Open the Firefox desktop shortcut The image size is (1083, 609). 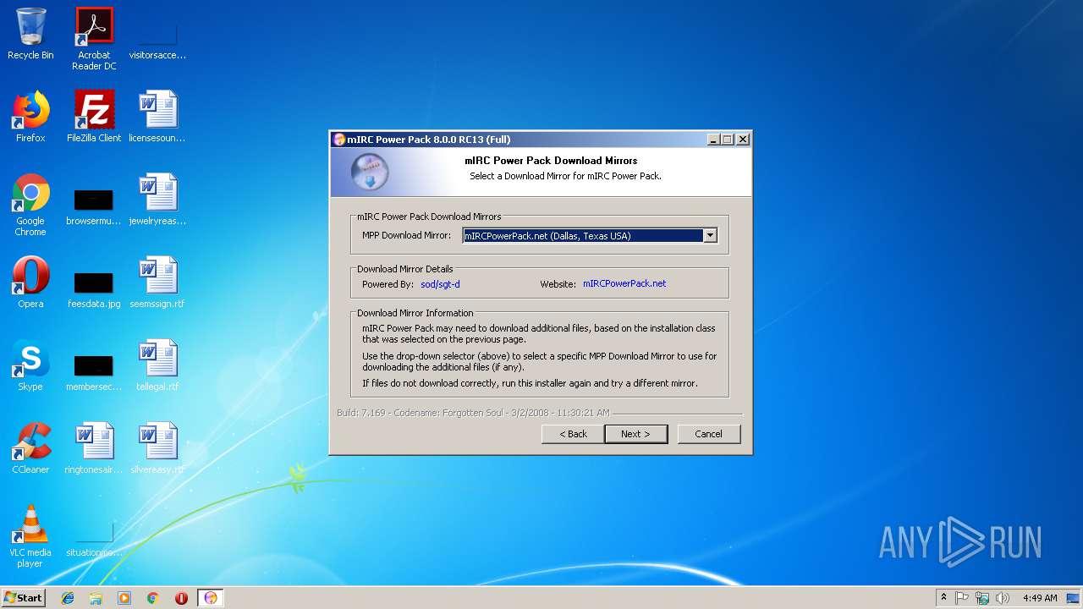30,117
